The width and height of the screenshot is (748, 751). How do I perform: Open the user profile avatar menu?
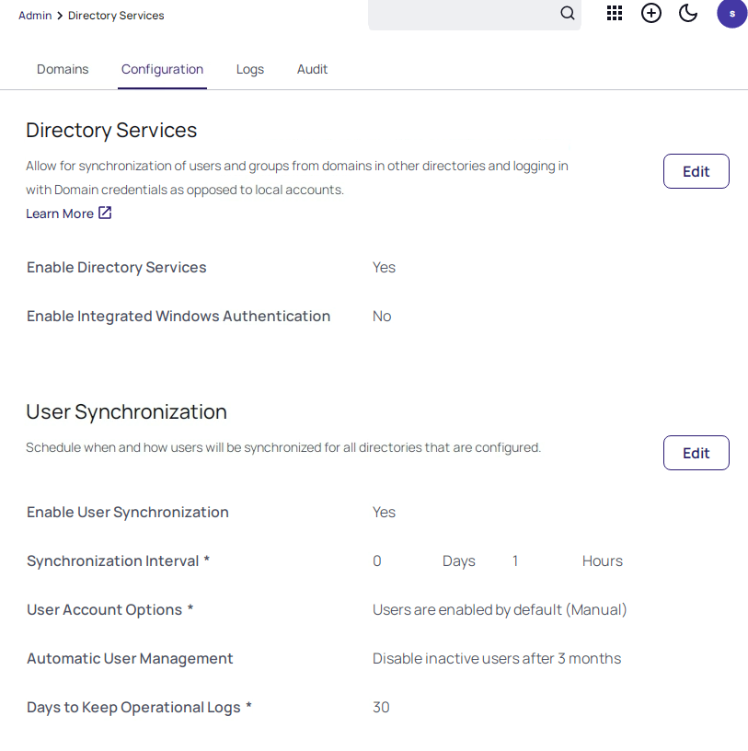(731, 13)
